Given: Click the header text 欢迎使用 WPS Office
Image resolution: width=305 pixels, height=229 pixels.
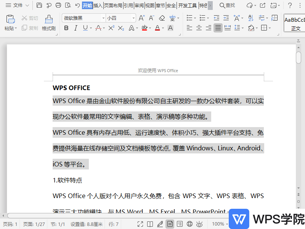Looking at the screenshot, I should click(x=158, y=71).
